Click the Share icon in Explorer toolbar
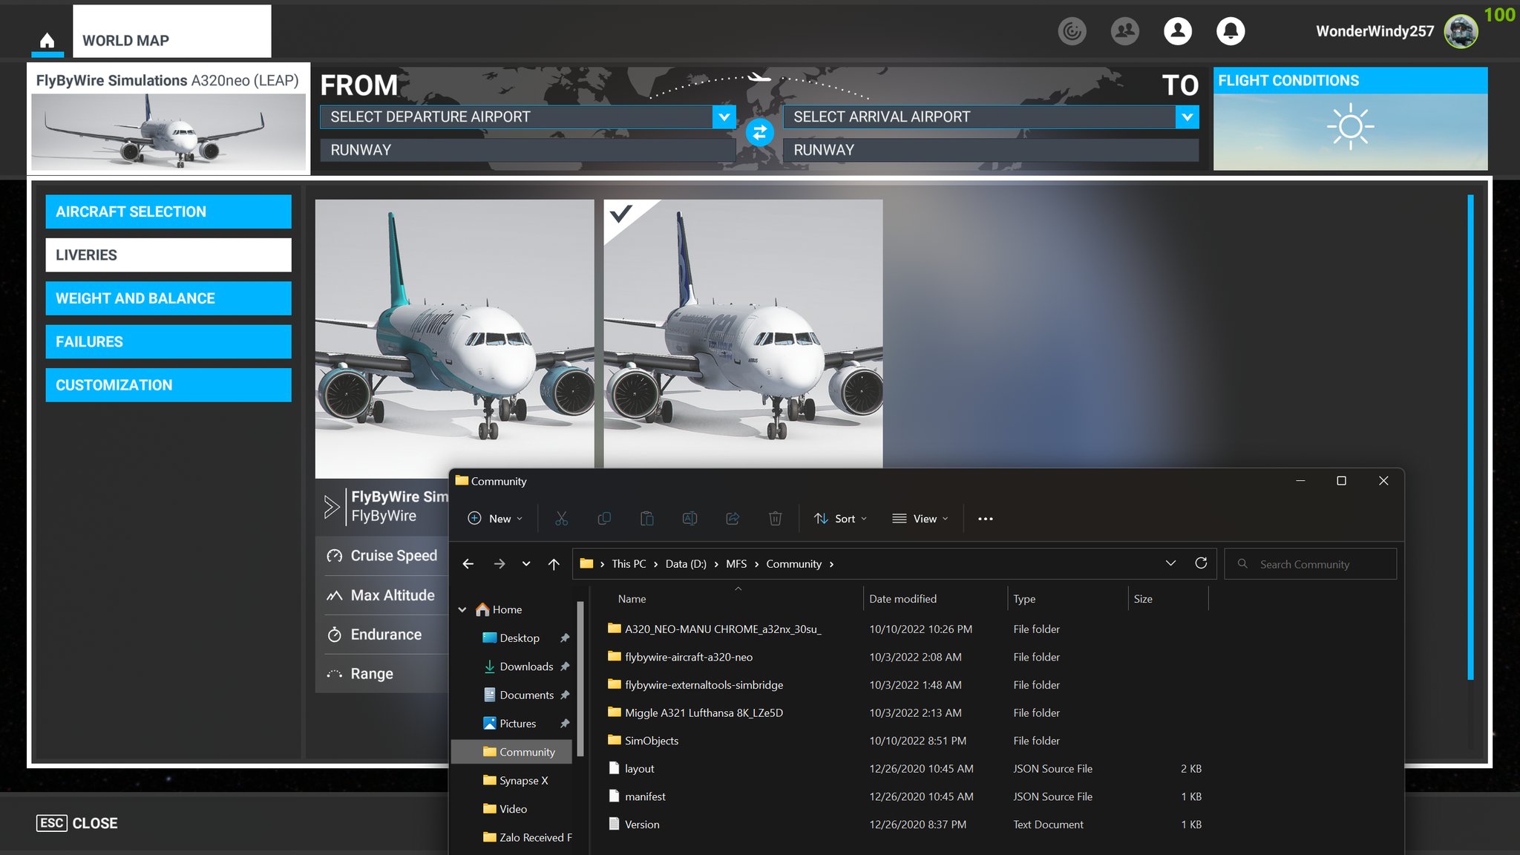The width and height of the screenshot is (1520, 855). (733, 519)
